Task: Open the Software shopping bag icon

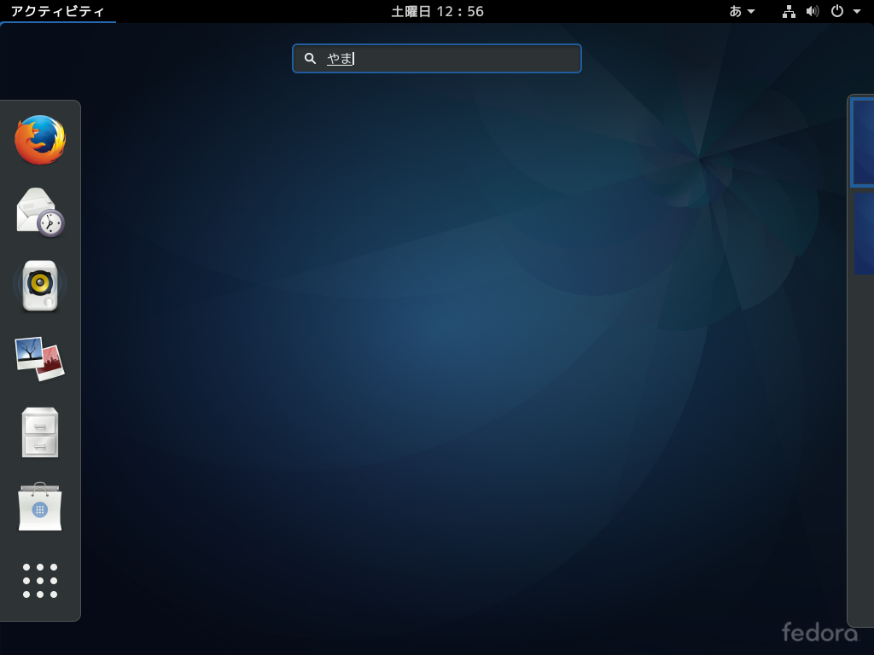Action: point(40,507)
